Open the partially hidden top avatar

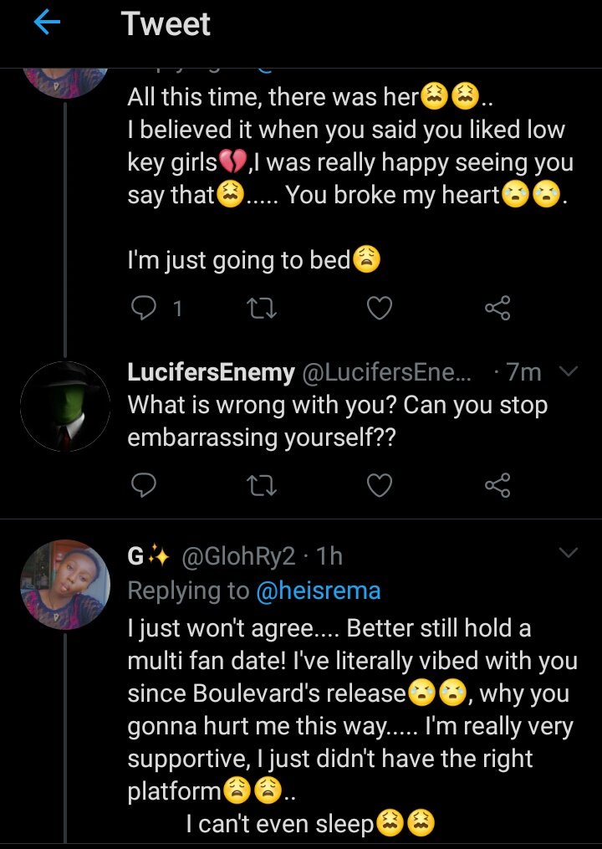click(x=64, y=80)
